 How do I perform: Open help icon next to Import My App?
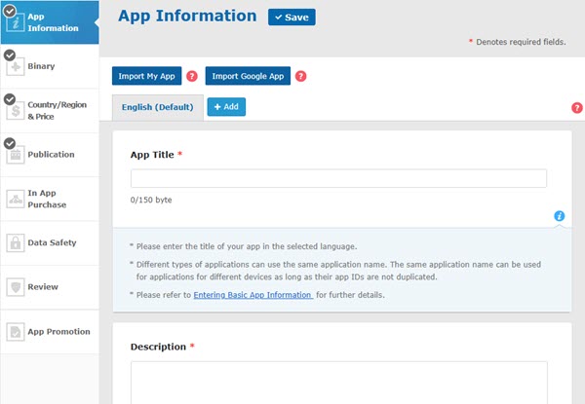tap(192, 76)
